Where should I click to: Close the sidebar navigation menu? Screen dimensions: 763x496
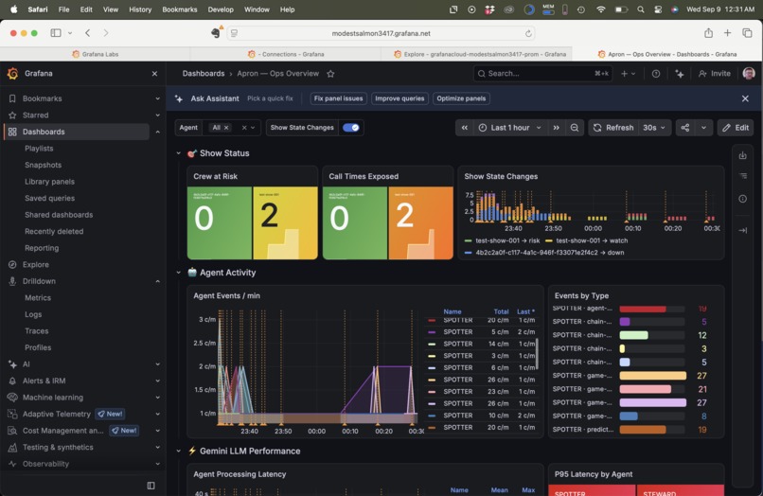pyautogui.click(x=154, y=74)
